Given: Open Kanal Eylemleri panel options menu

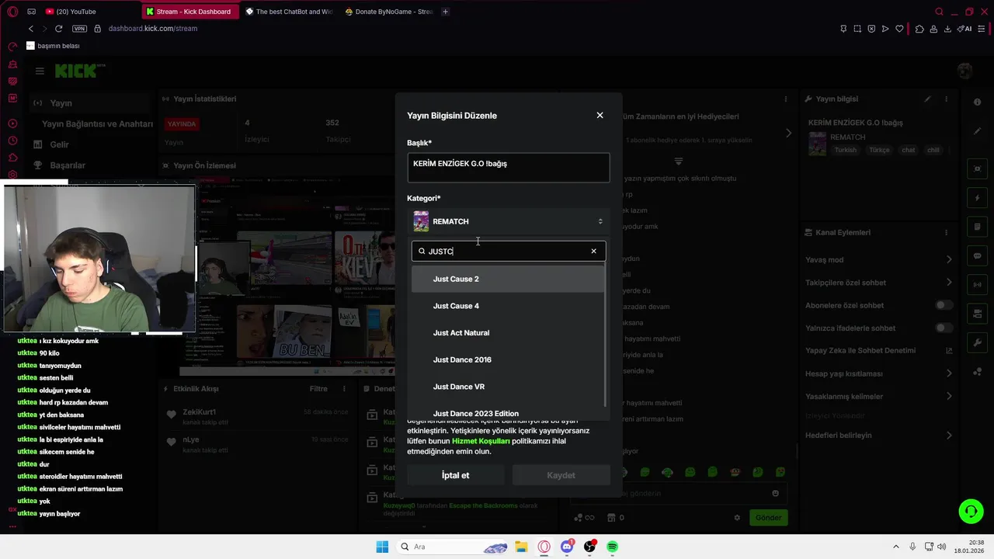Looking at the screenshot, I should pyautogui.click(x=946, y=232).
